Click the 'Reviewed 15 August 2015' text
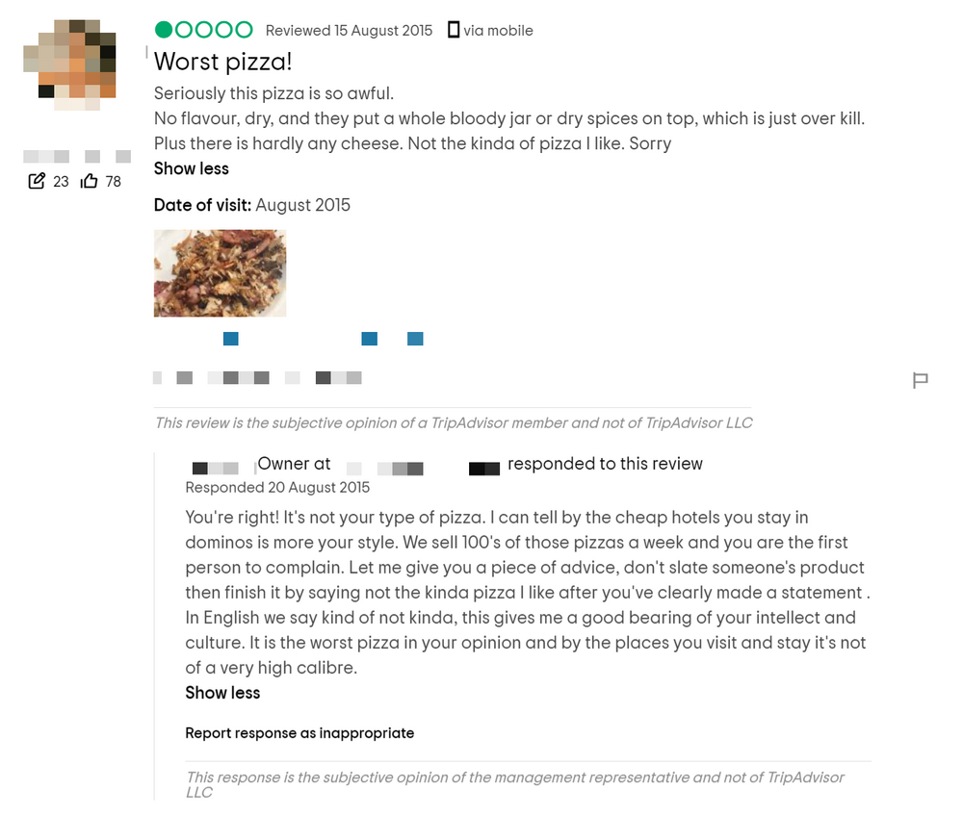 click(349, 30)
